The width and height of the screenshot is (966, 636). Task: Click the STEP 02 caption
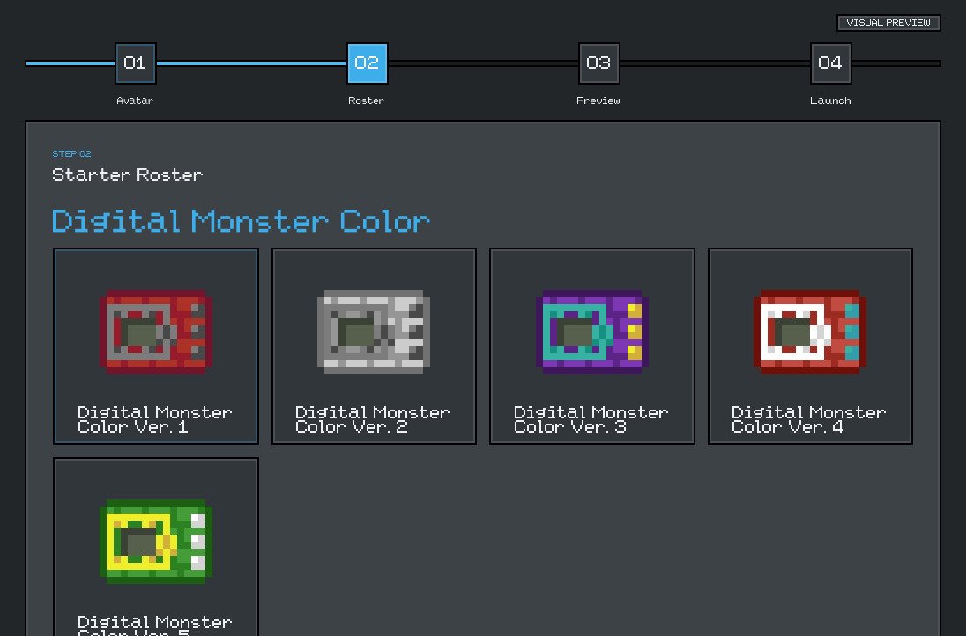pyautogui.click(x=71, y=153)
